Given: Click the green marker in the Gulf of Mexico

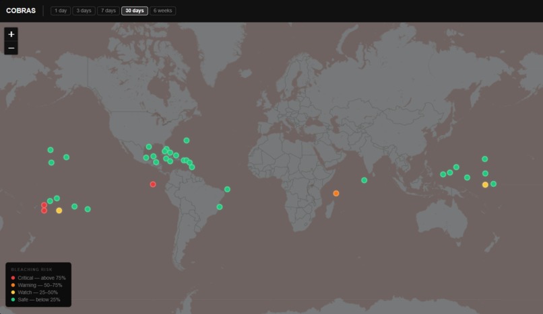Looking at the screenshot, I should click(x=149, y=147).
